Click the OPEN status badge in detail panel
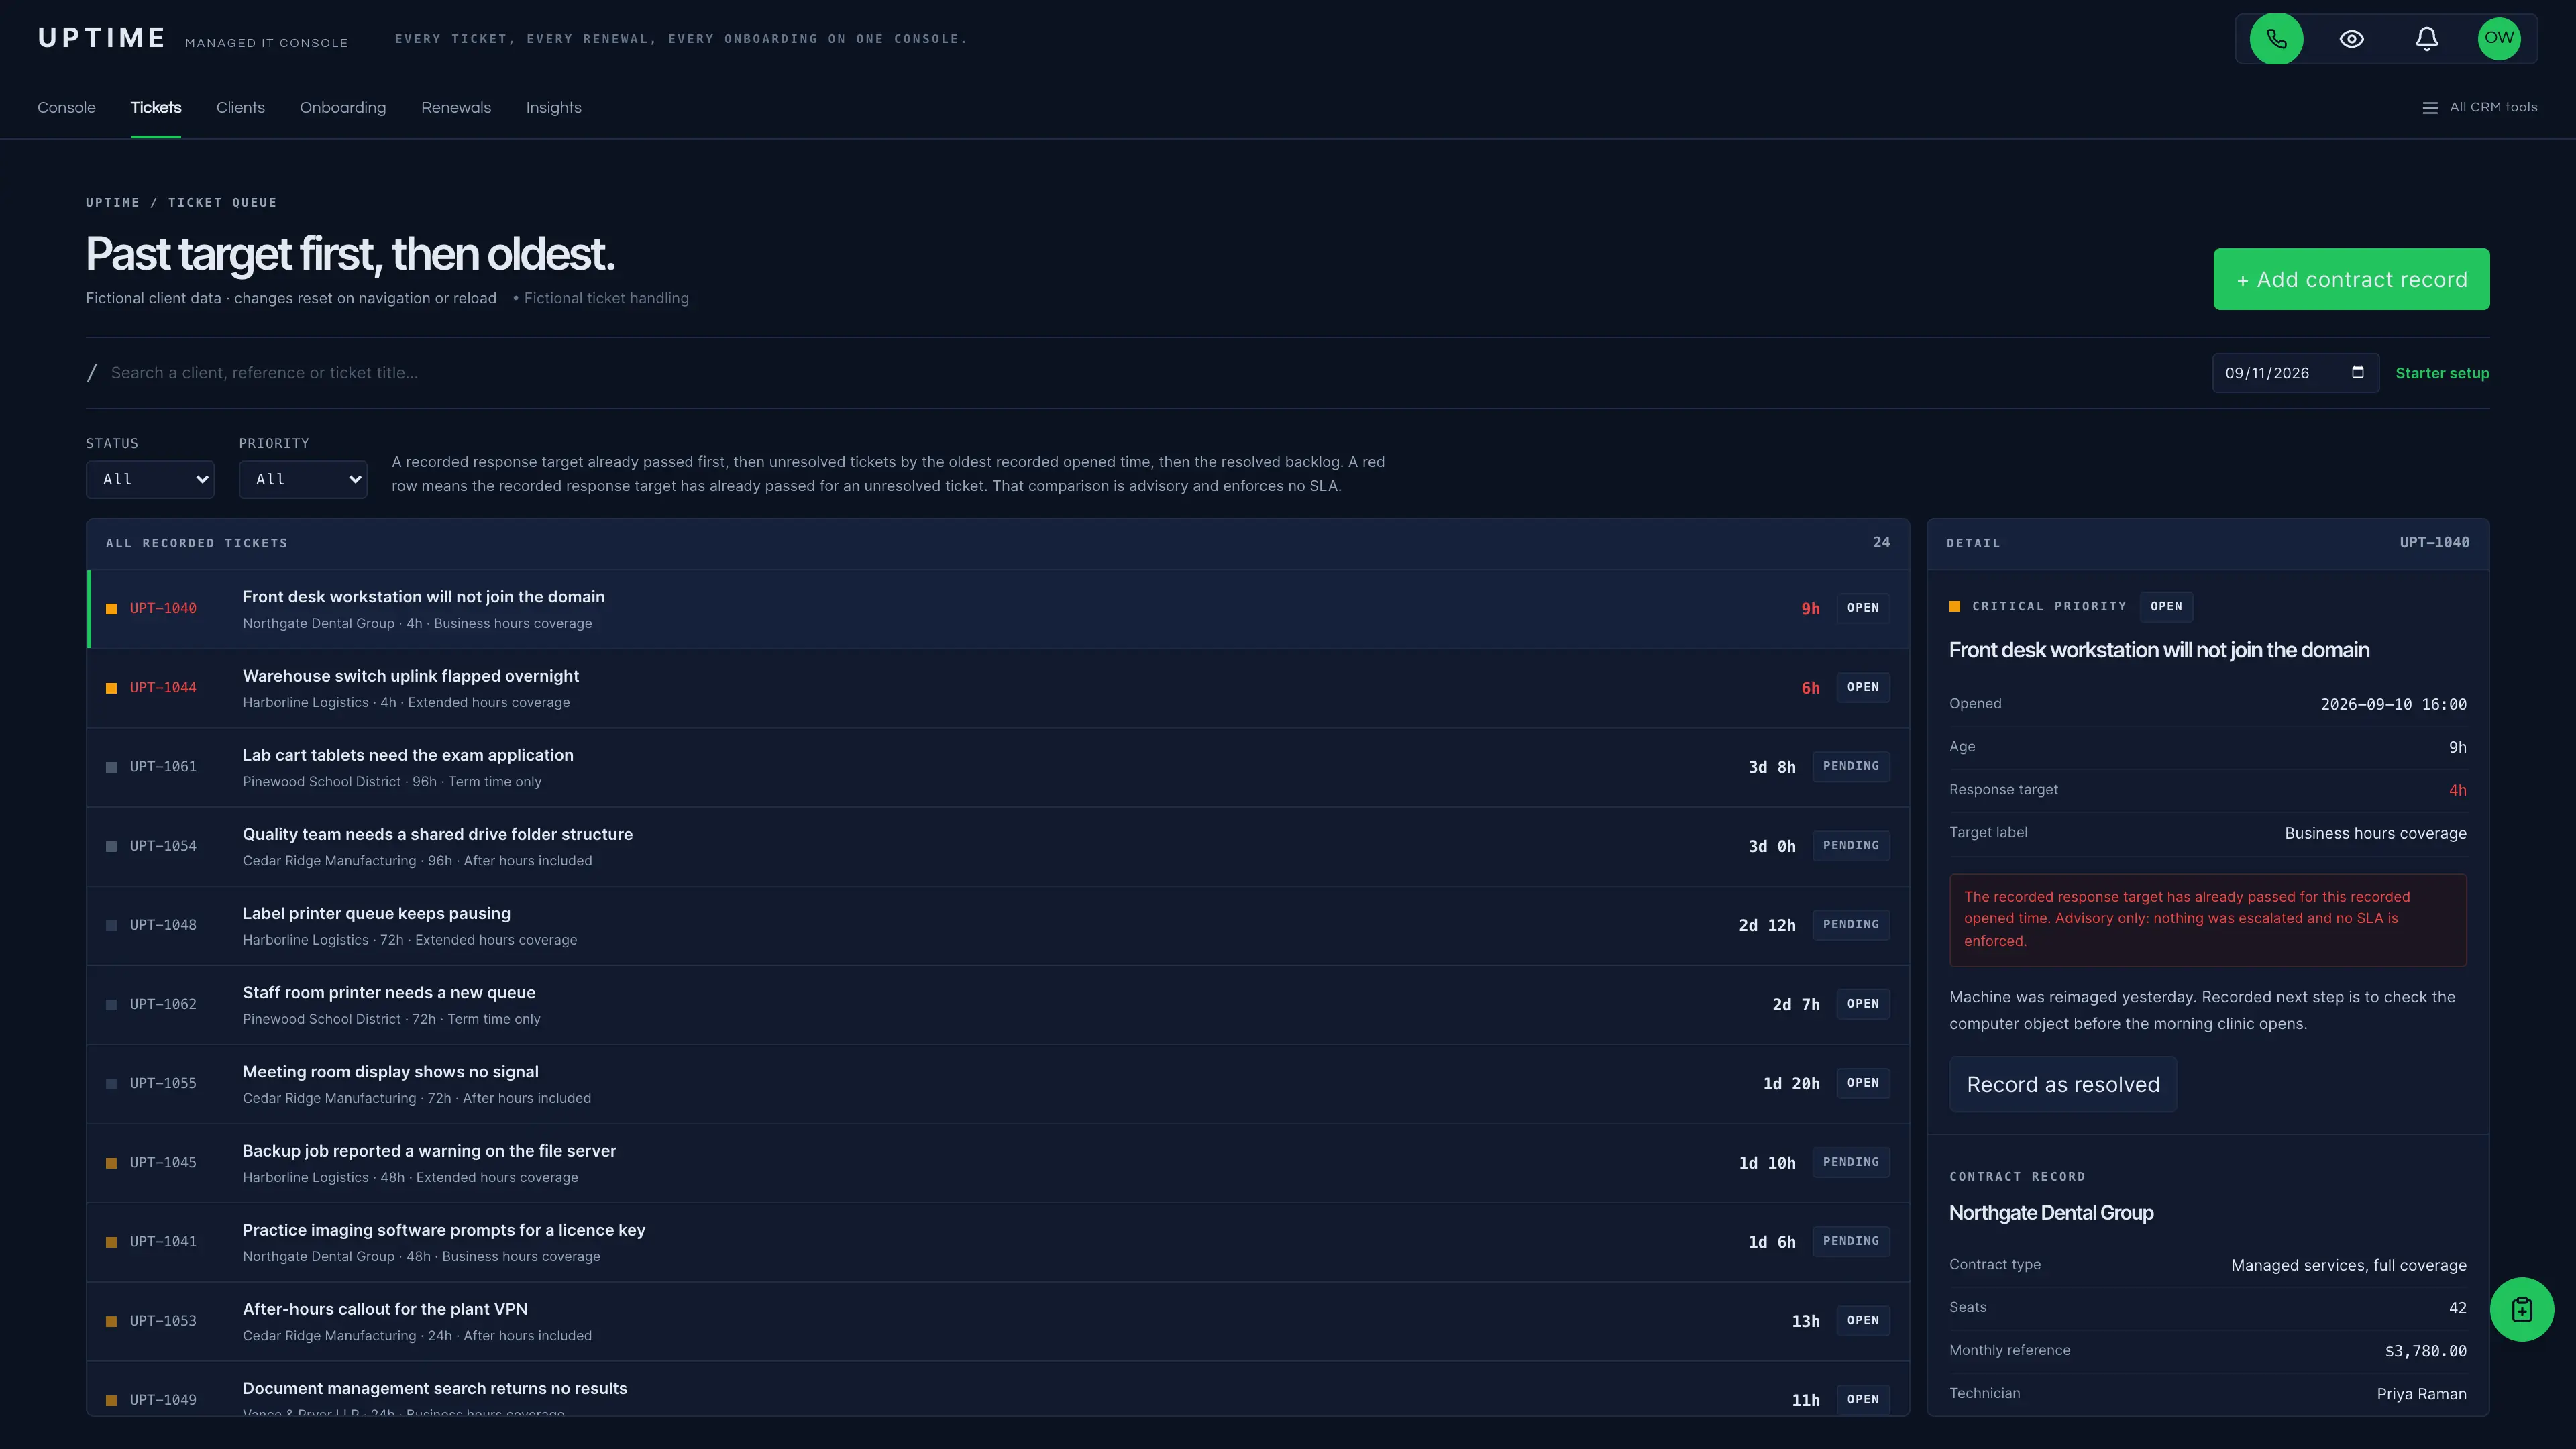This screenshot has height=1449, width=2576. point(2166,606)
